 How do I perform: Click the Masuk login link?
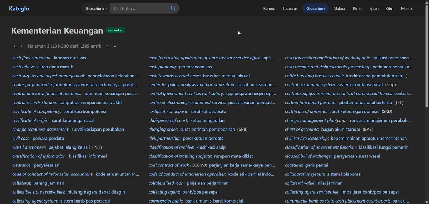pyautogui.click(x=407, y=8)
